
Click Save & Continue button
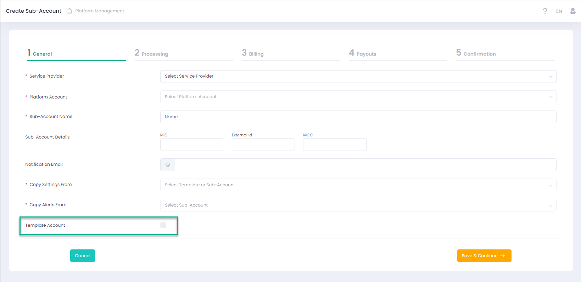(484, 256)
